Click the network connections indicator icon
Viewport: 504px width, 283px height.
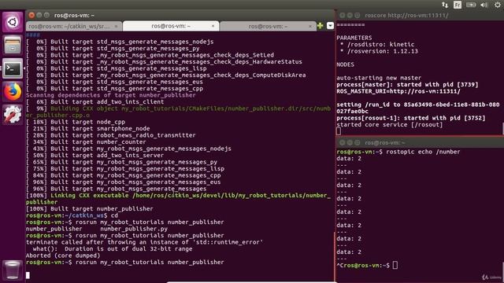445,5
